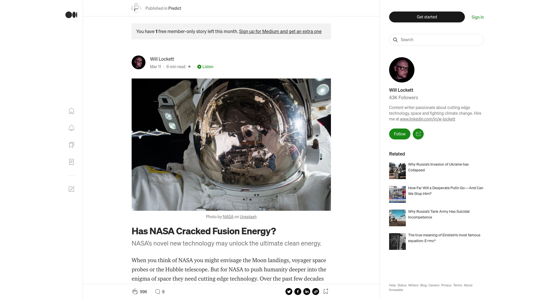Click the Sign In link
The image size is (553, 299).
click(x=478, y=17)
